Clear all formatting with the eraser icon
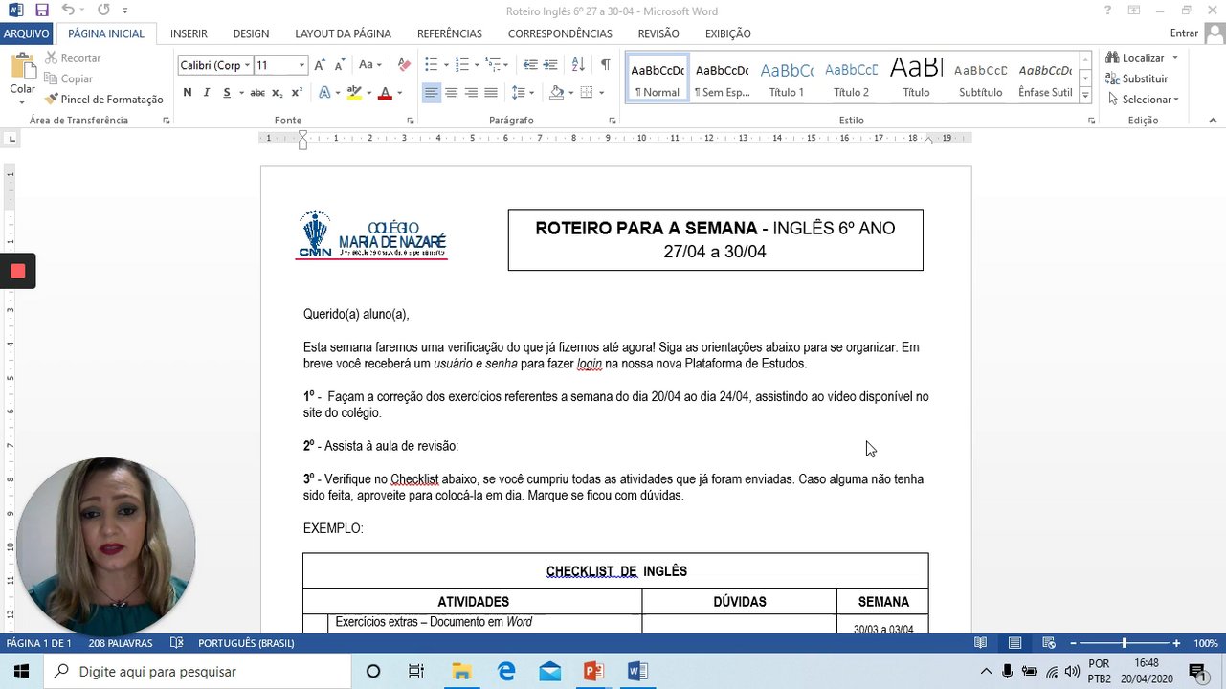 point(404,65)
